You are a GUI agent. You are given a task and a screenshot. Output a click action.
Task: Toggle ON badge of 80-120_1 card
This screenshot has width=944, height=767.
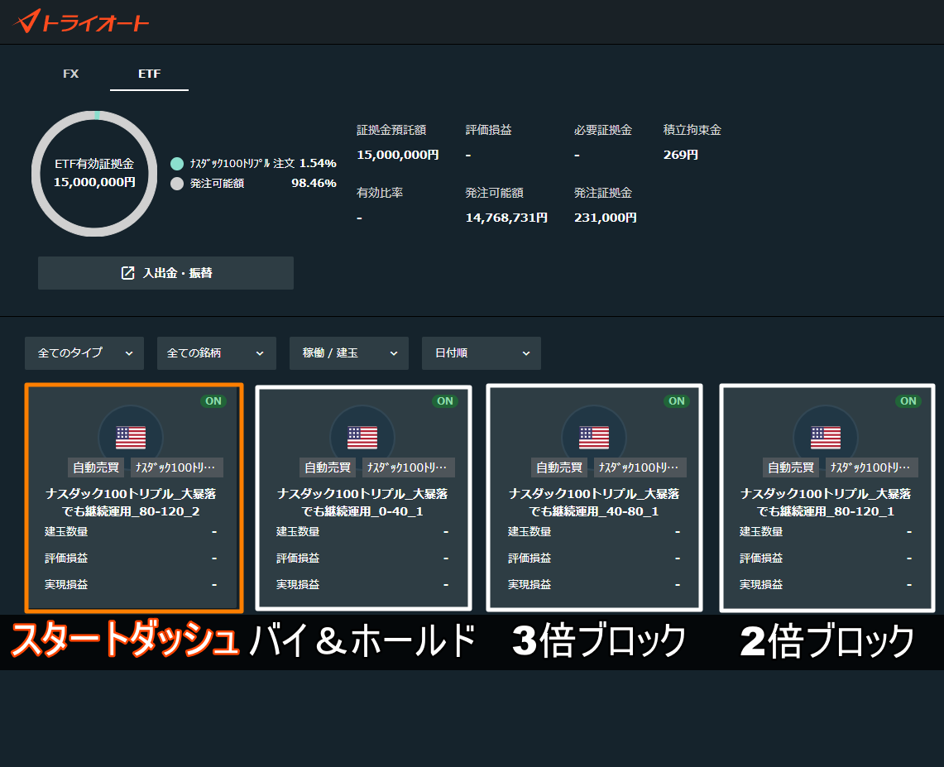click(908, 401)
